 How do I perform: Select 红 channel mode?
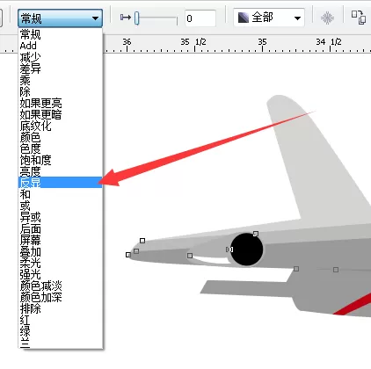coord(61,320)
